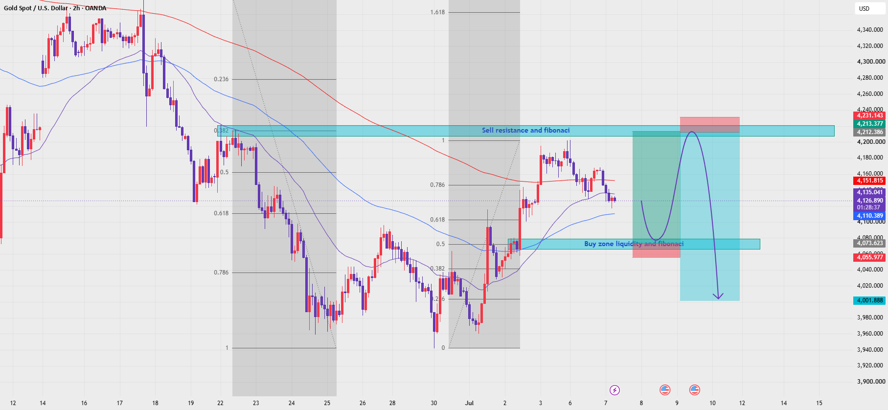Open the second US flag economic event
This screenshot has height=410, width=888.
point(694,390)
